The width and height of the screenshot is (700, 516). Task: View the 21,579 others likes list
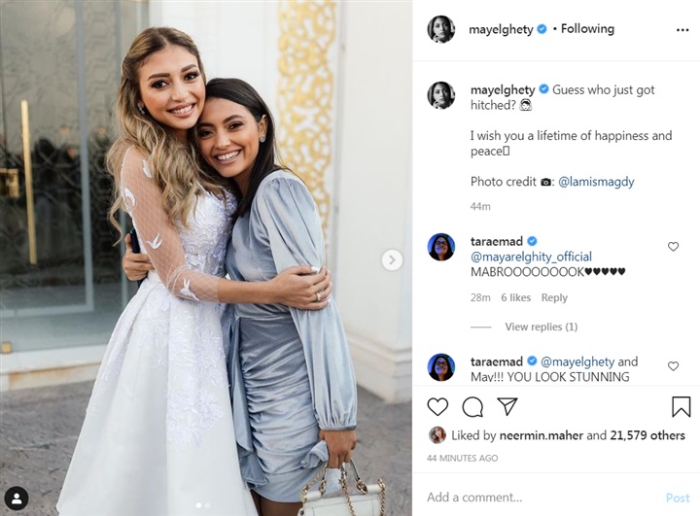click(647, 435)
